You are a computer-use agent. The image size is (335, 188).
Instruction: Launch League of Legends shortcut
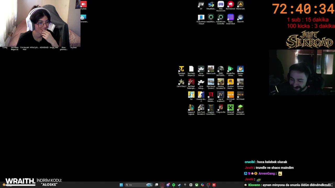point(191,110)
